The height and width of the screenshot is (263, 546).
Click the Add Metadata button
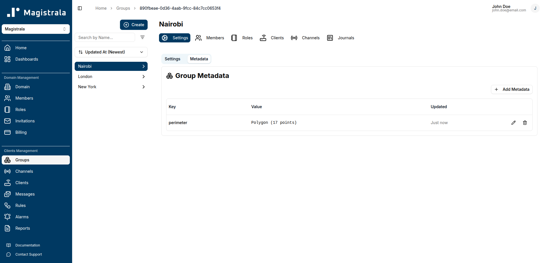point(512,89)
